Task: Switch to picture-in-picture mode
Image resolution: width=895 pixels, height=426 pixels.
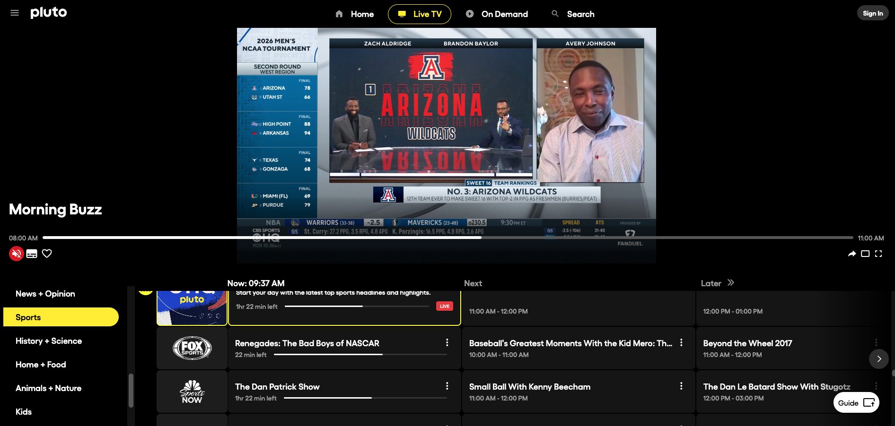Action: click(x=865, y=254)
